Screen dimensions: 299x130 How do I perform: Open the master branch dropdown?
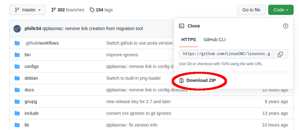click(x=28, y=10)
